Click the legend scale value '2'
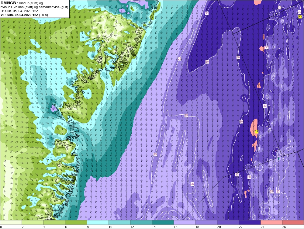 pyautogui.click(x=23, y=227)
